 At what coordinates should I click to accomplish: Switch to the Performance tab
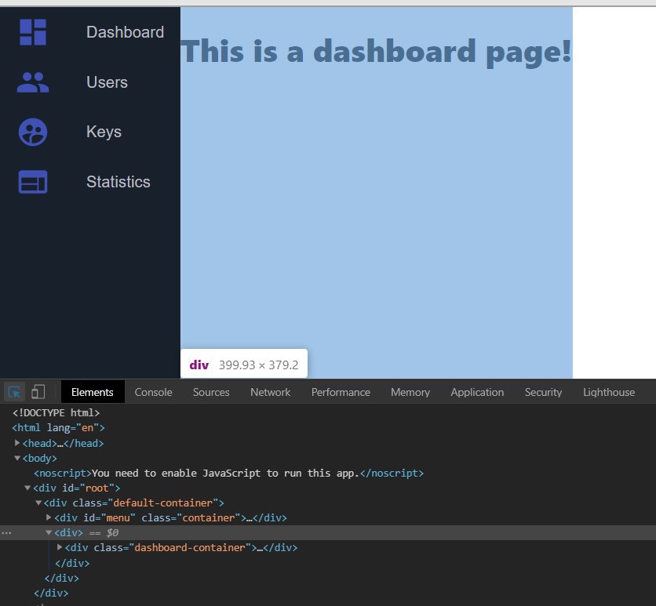tap(341, 392)
